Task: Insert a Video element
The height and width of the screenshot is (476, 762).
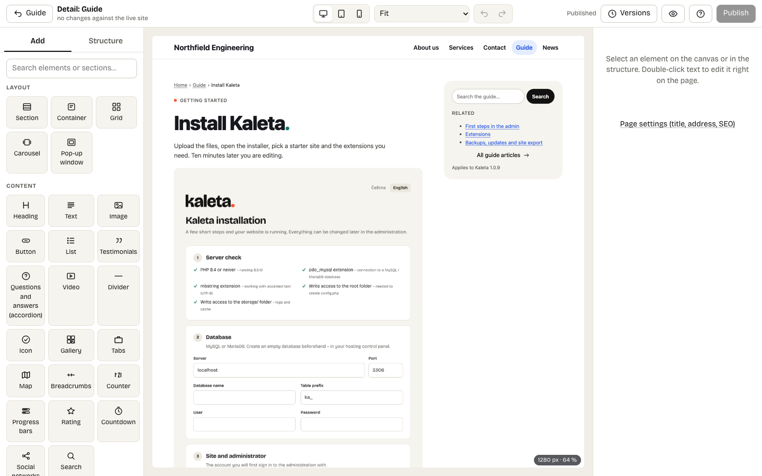Action: click(x=71, y=295)
